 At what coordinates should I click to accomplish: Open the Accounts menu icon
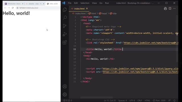[x=65, y=86]
